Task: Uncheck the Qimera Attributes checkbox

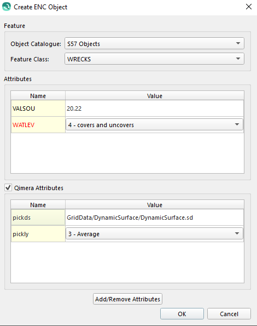Action: tap(8, 188)
